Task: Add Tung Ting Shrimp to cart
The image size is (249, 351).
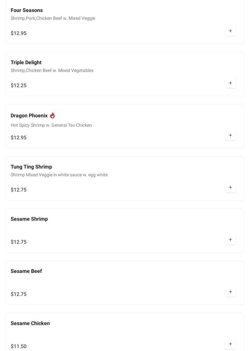Action: [x=230, y=188]
